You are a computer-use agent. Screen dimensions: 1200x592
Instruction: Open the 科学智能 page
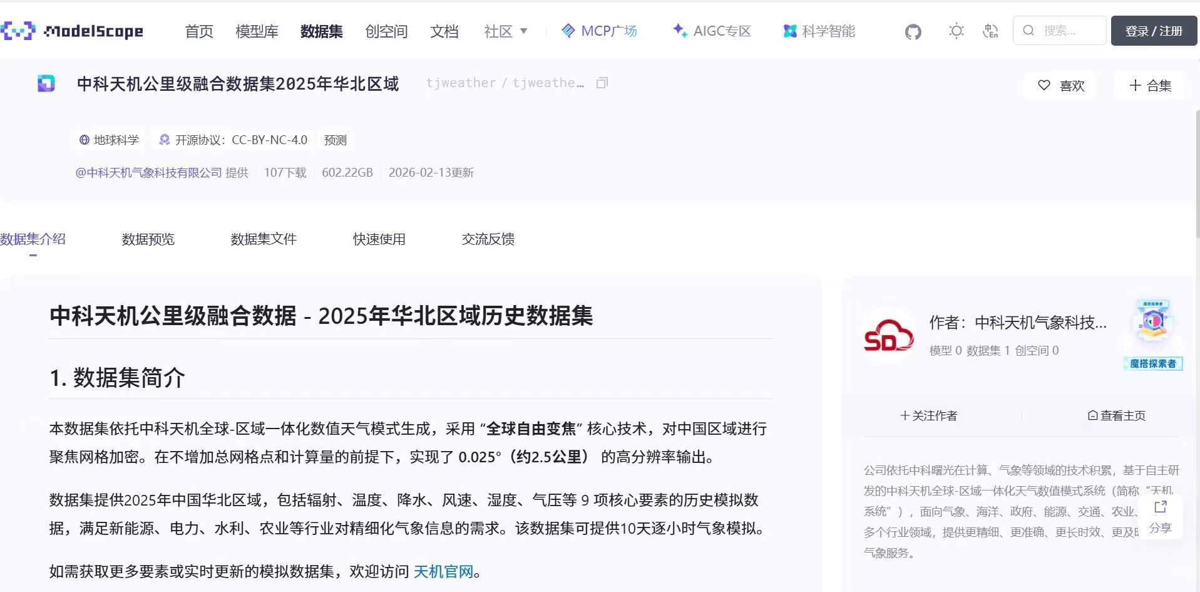(x=819, y=31)
